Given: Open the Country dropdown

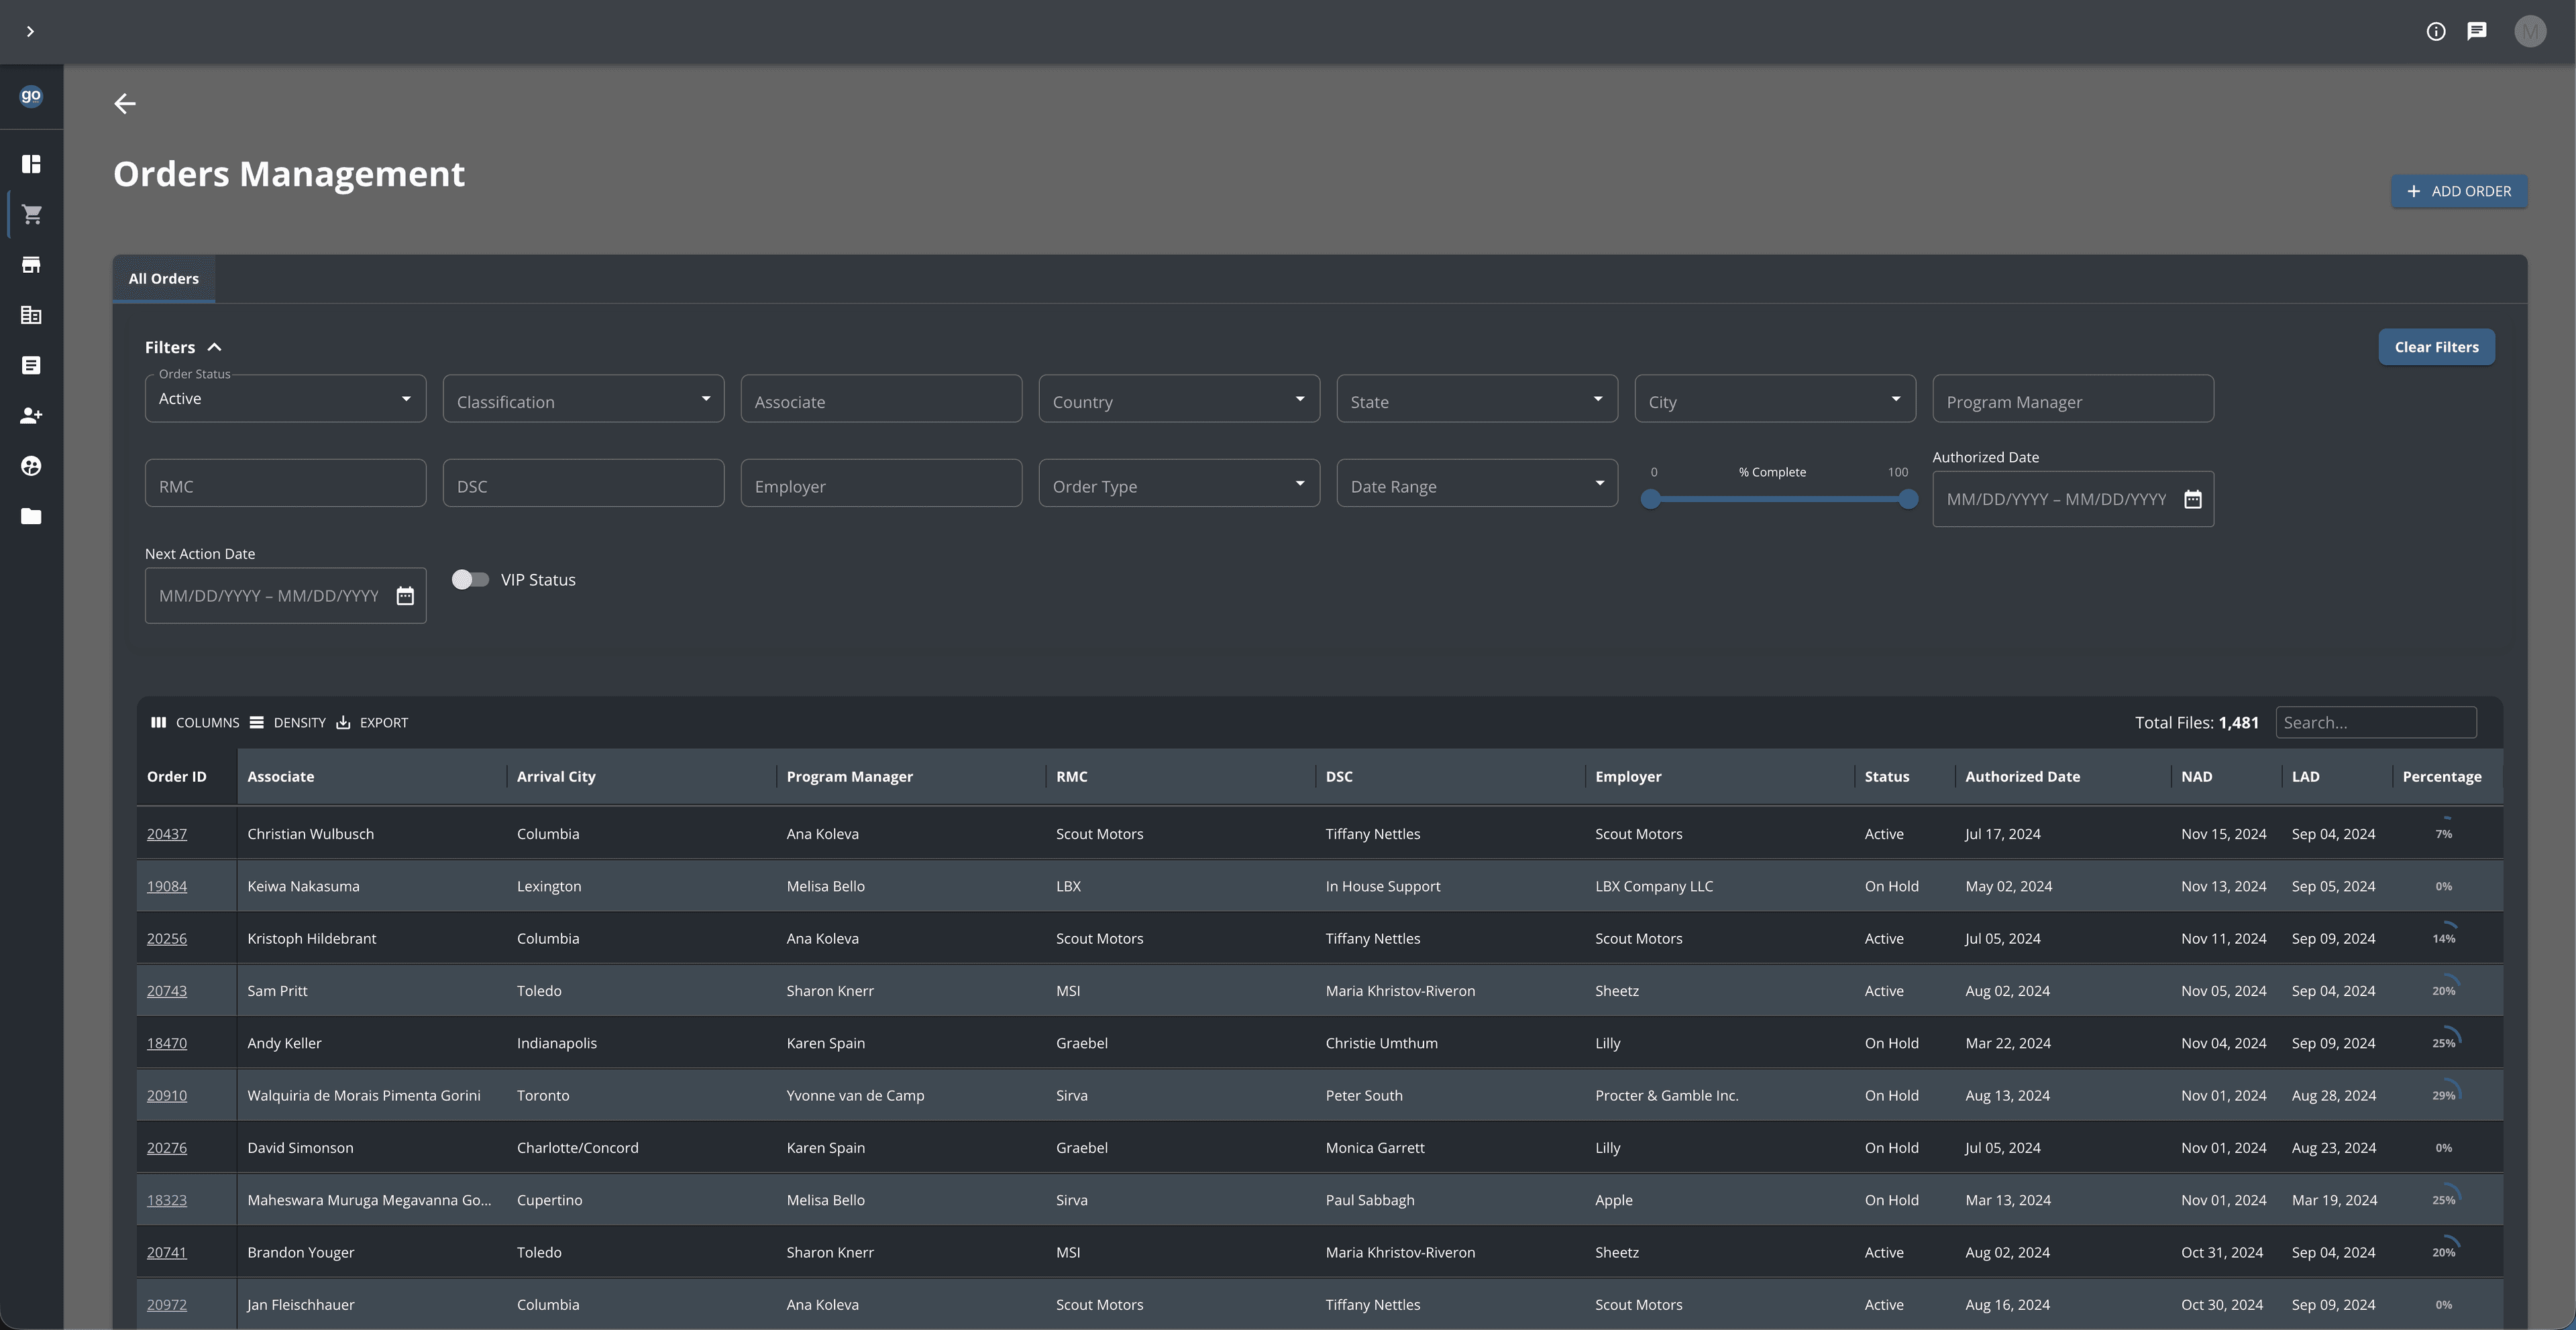Looking at the screenshot, I should coord(1179,399).
